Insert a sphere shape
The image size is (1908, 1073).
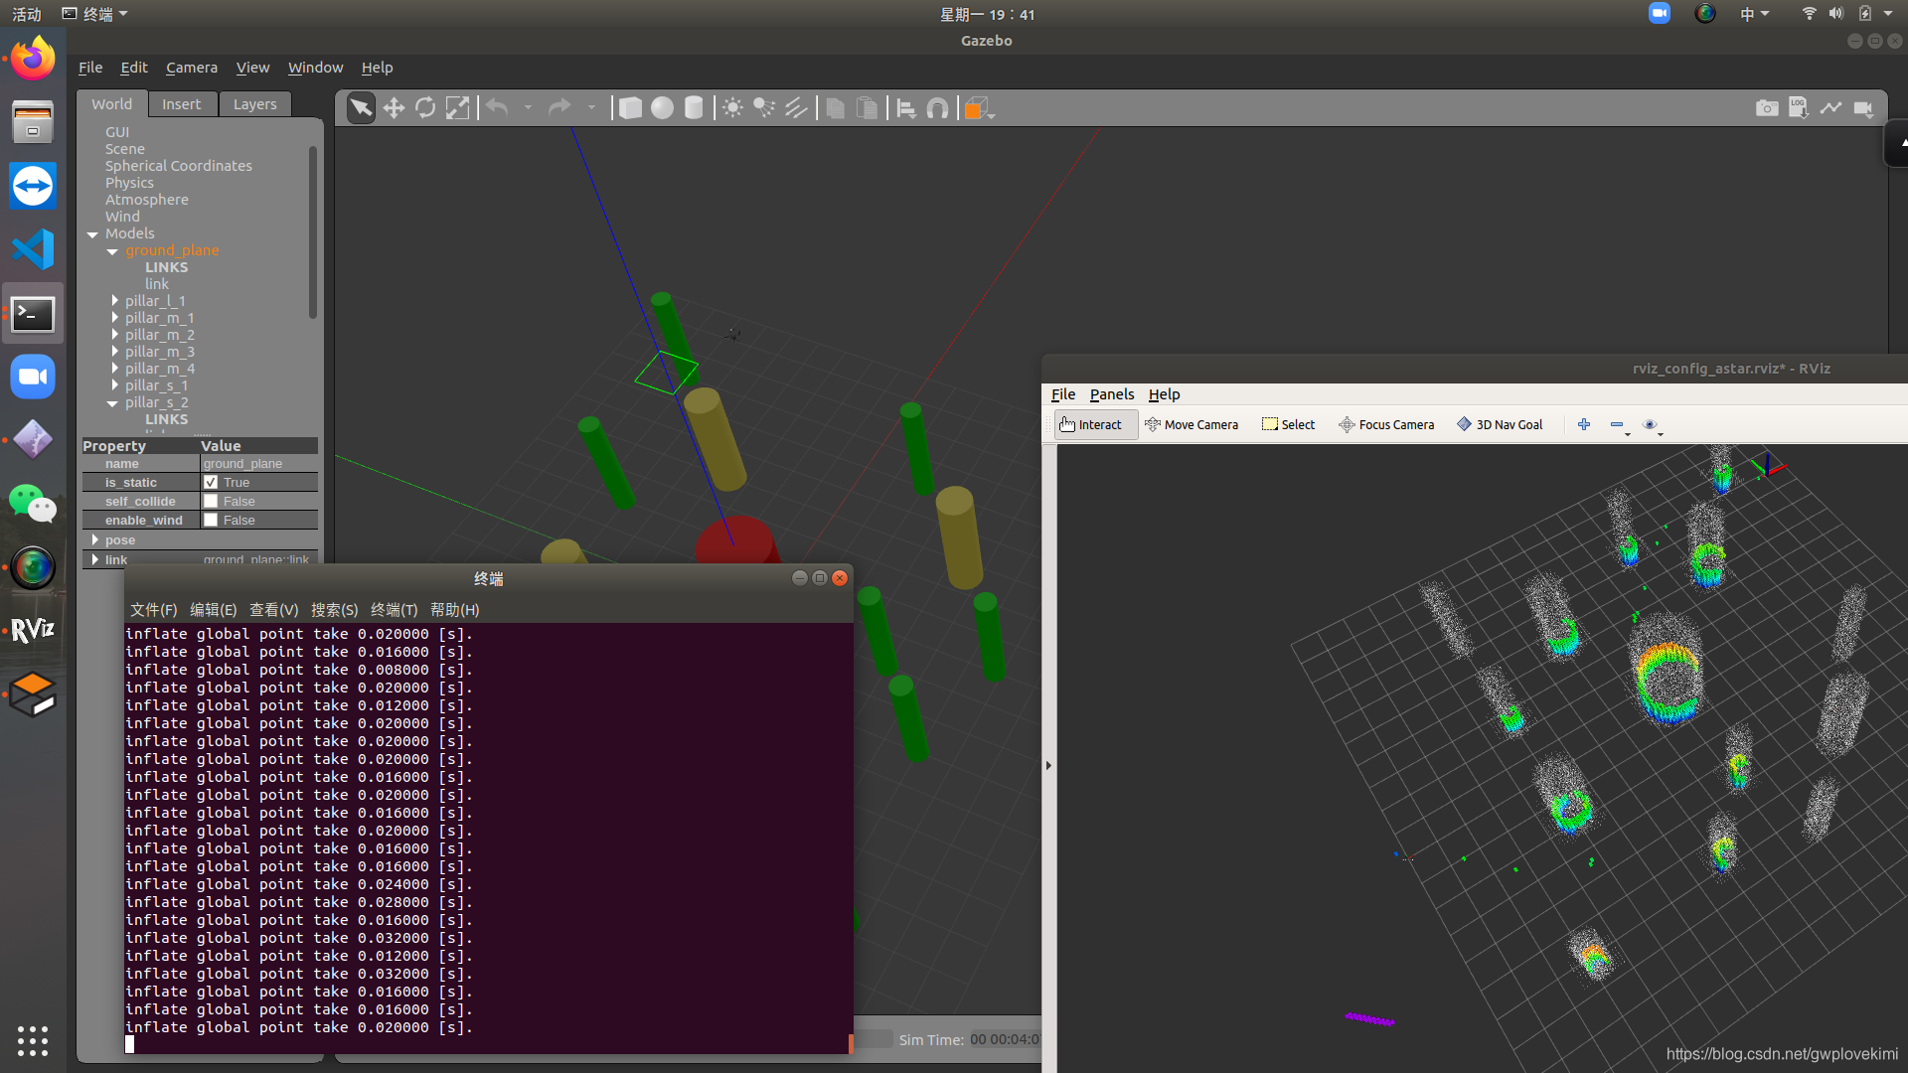coord(662,108)
